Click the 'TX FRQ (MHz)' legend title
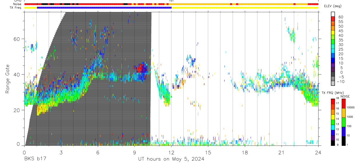 332,93
